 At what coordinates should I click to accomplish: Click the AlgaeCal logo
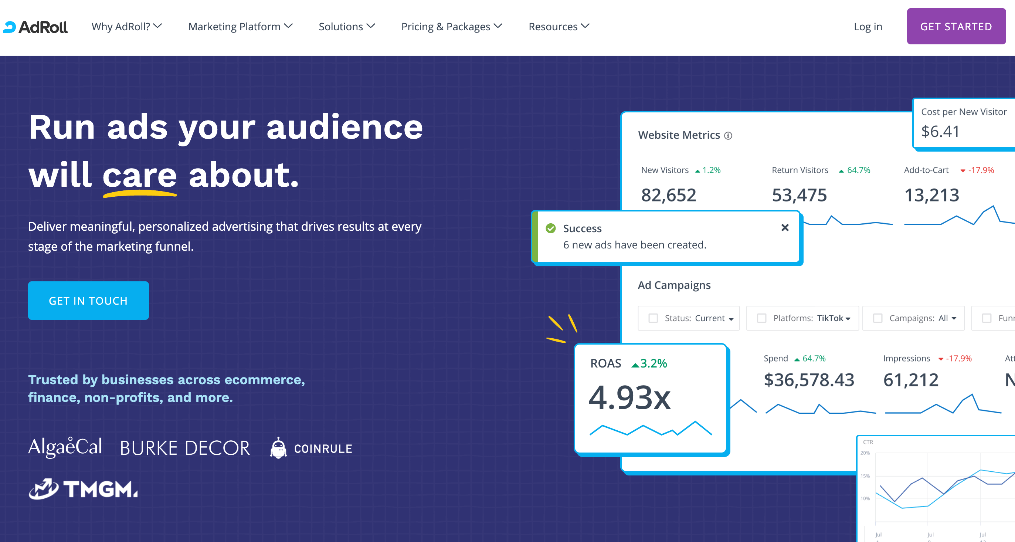click(65, 447)
